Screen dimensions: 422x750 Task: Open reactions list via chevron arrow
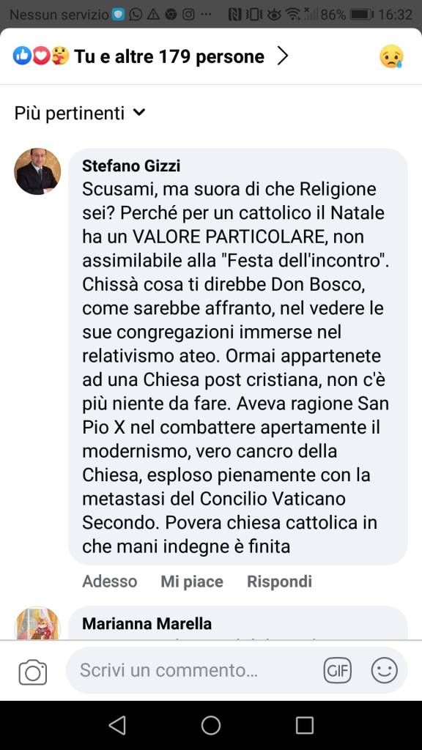pos(284,56)
